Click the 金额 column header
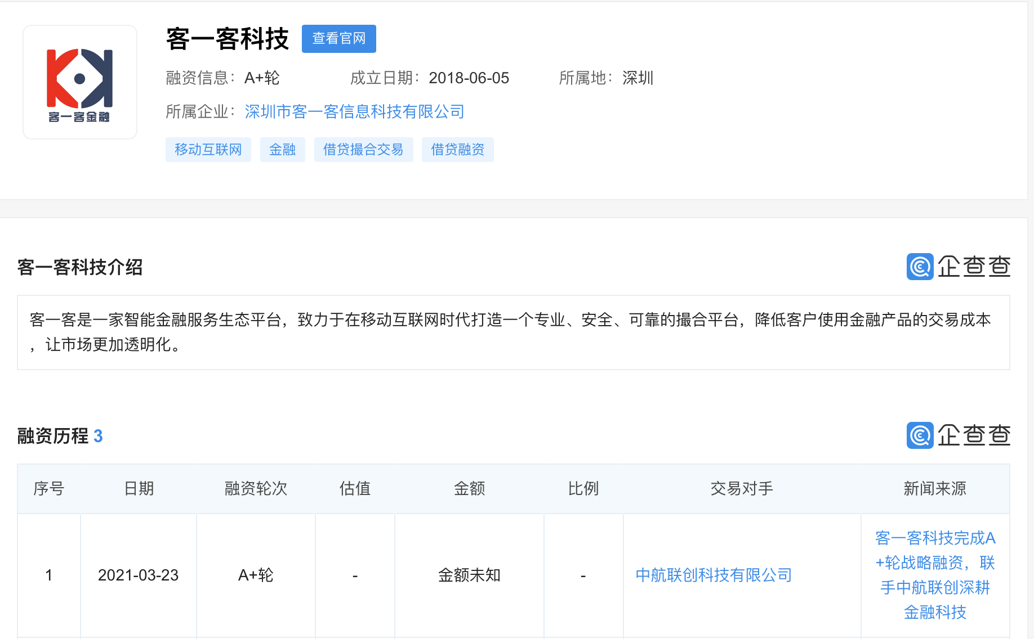 coord(470,488)
